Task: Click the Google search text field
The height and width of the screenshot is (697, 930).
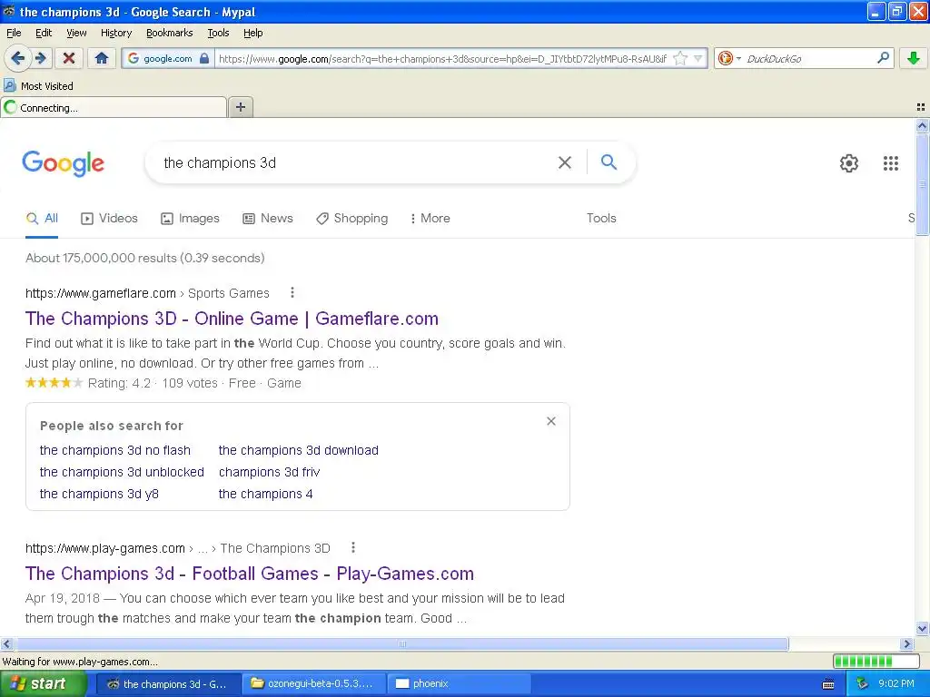Action: click(356, 162)
